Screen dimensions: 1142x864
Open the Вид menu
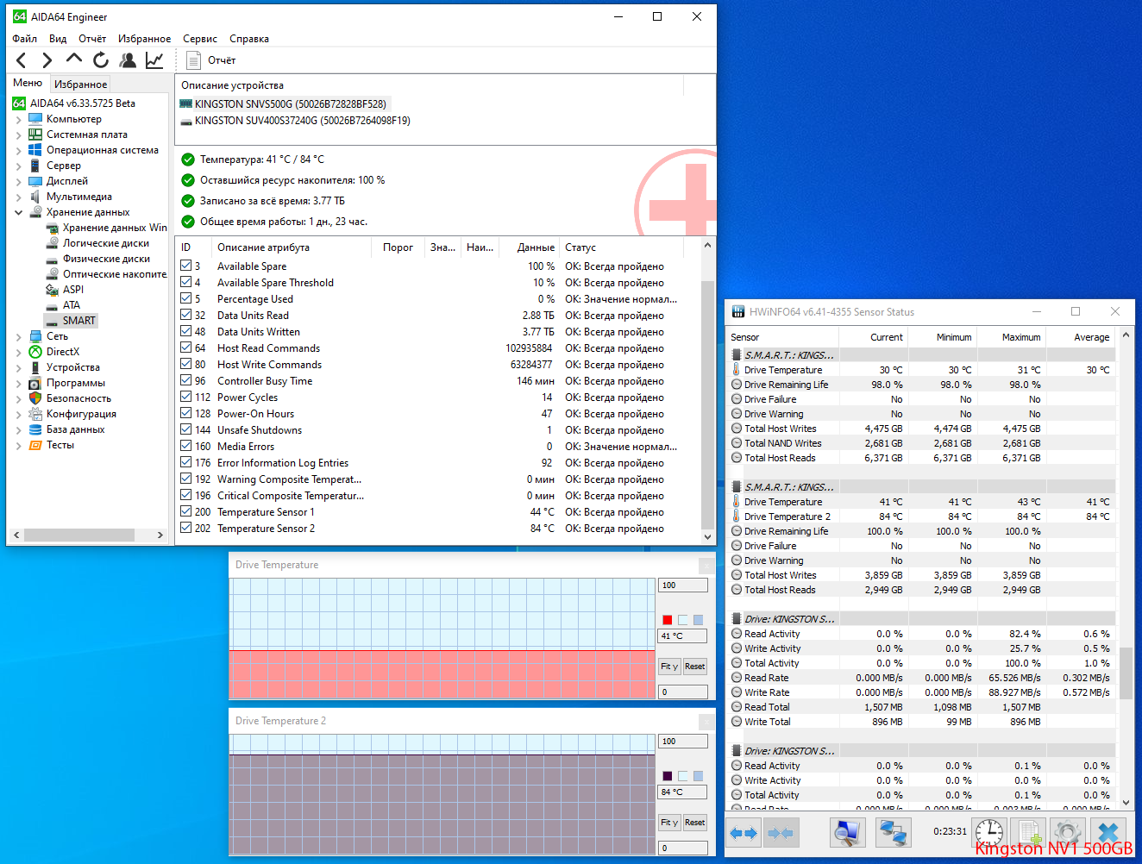click(x=58, y=39)
